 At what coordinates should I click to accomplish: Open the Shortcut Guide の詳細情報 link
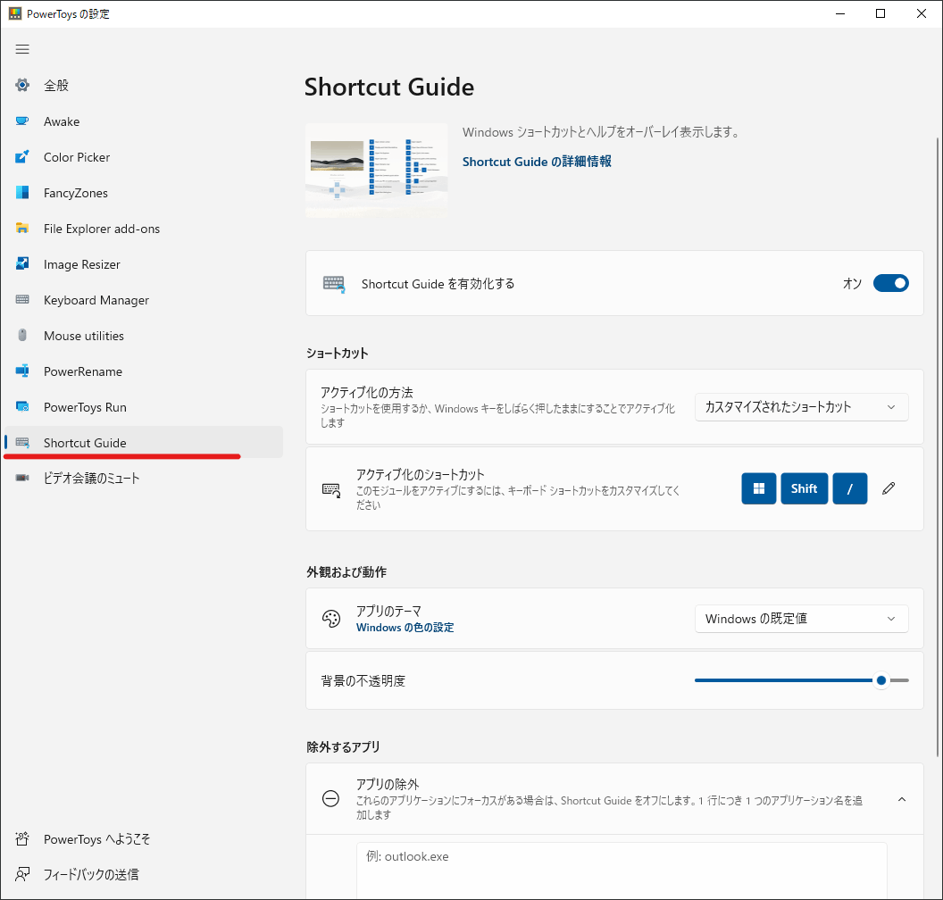537,161
